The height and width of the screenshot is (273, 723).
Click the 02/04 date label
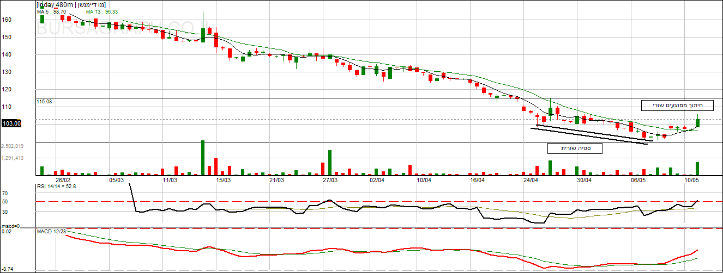coord(377,179)
